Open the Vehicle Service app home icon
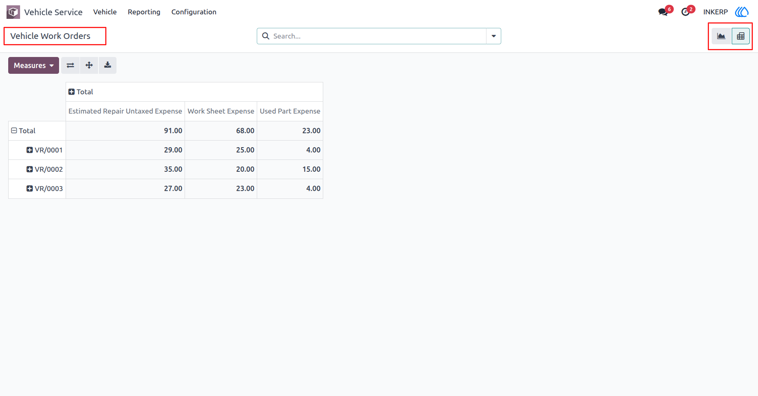758x396 pixels. (13, 12)
